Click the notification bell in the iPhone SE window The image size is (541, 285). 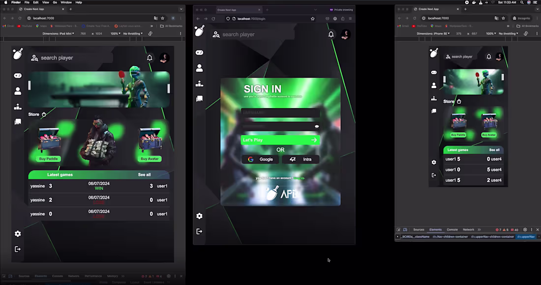click(488, 57)
